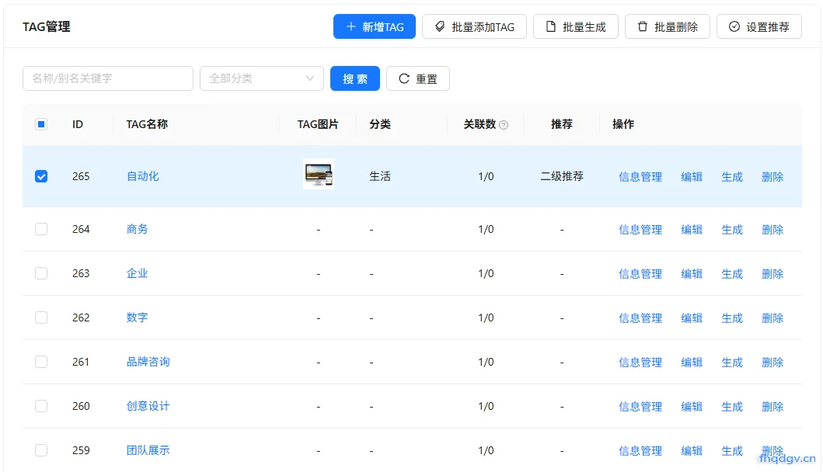Open the 数字 tag link
823x472 pixels.
click(x=138, y=318)
